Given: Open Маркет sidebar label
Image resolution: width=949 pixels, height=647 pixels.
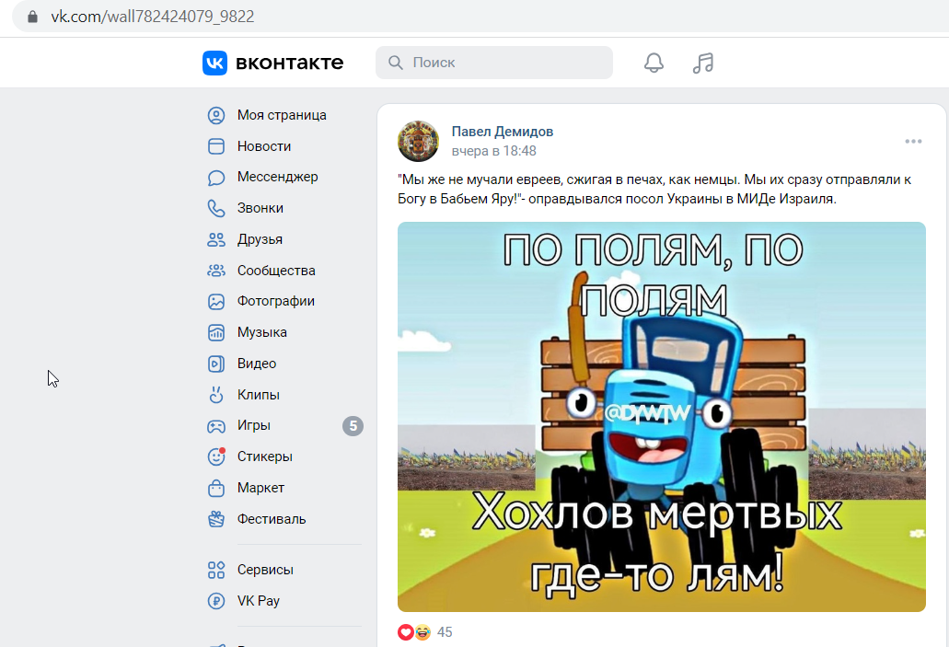Looking at the screenshot, I should [260, 488].
